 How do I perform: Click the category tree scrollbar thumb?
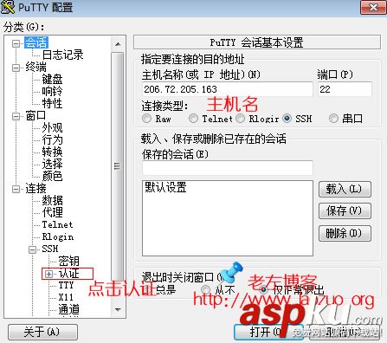[x=118, y=166]
